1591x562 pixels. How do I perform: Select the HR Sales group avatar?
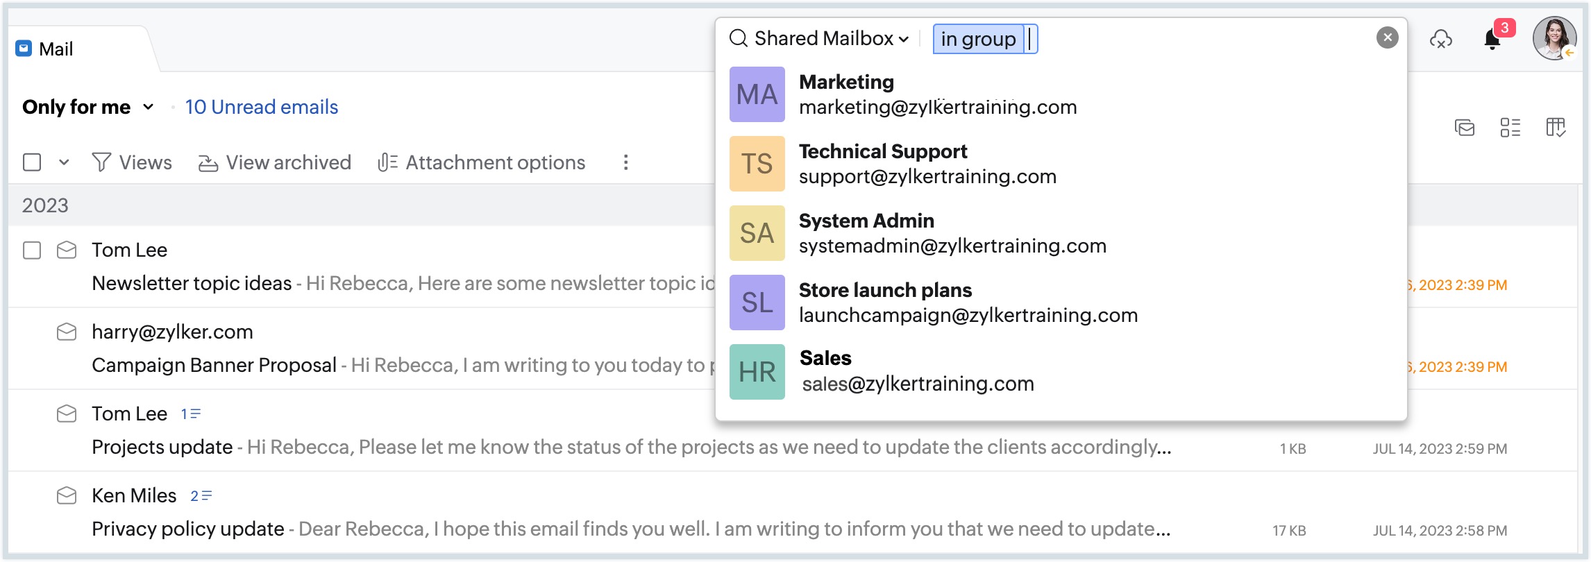(x=757, y=372)
